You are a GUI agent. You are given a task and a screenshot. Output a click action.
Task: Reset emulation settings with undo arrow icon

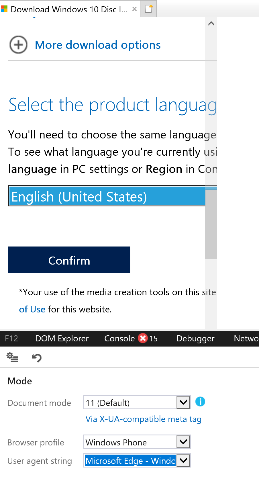(x=37, y=358)
